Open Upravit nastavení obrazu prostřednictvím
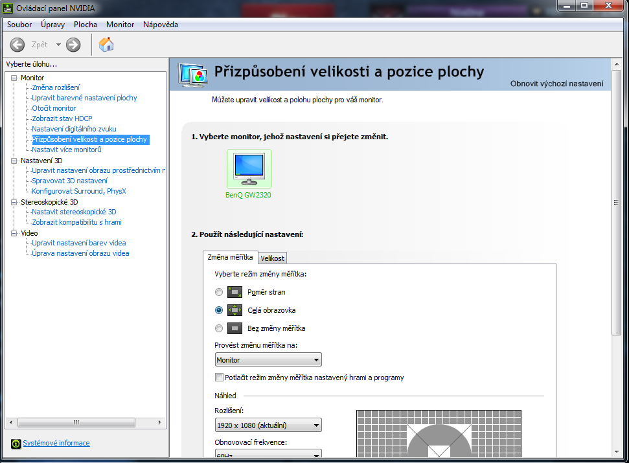 pos(98,170)
